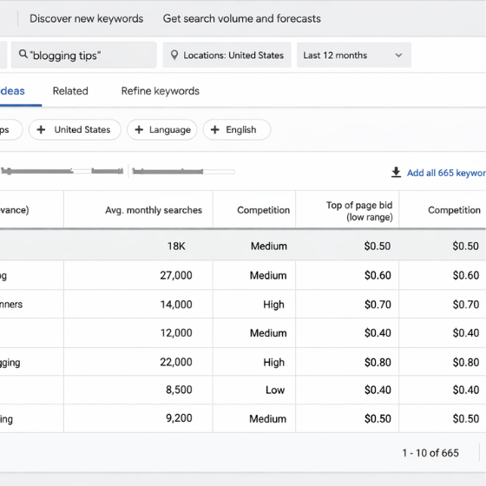The height and width of the screenshot is (486, 486).
Task: Sort by Avg. monthly searches column
Action: pyautogui.click(x=154, y=210)
